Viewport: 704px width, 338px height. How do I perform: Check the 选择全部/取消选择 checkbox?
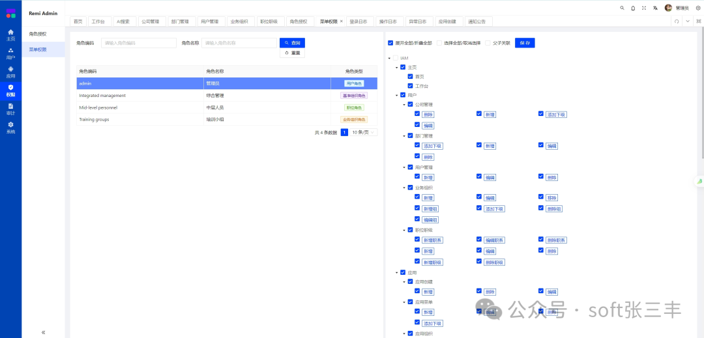click(x=439, y=43)
